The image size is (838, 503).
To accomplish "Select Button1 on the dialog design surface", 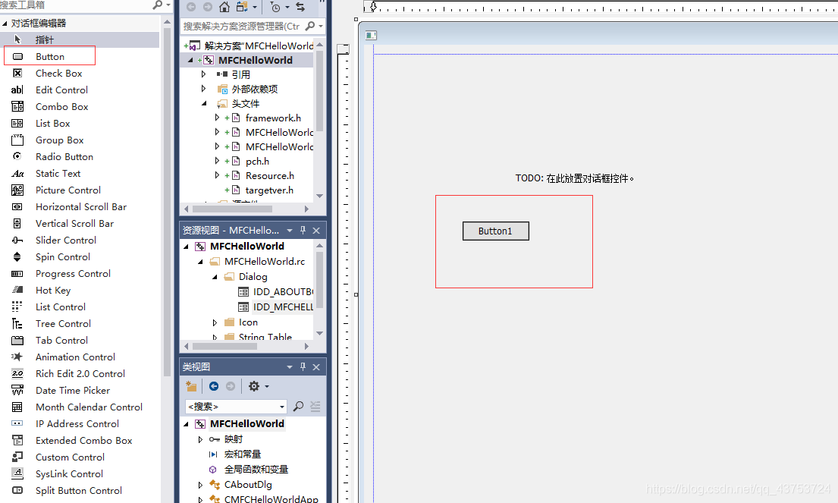I will point(496,231).
